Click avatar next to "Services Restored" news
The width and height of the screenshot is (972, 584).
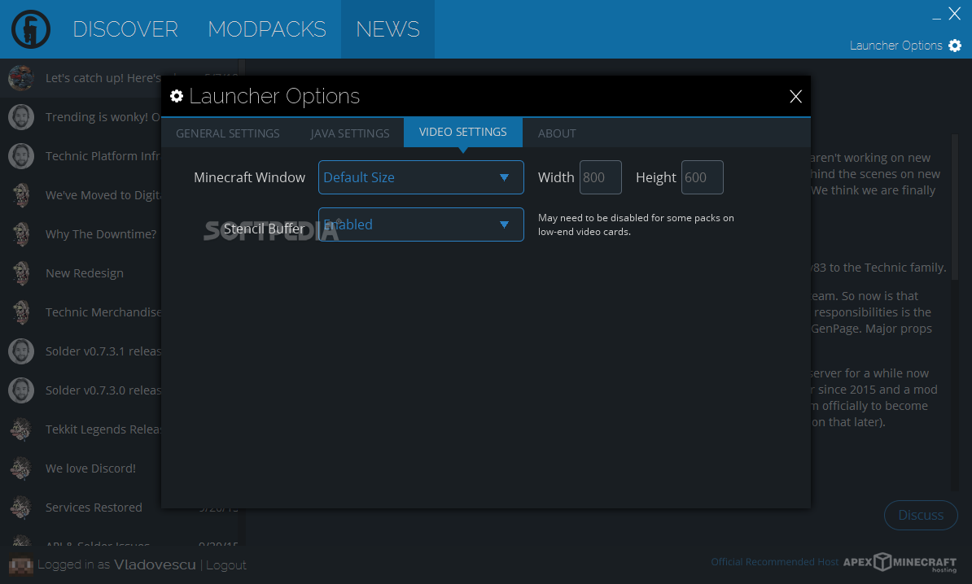21,508
